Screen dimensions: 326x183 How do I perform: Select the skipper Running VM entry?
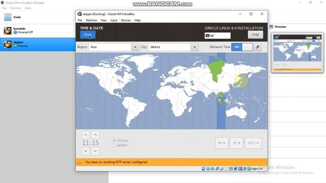(x=38, y=44)
